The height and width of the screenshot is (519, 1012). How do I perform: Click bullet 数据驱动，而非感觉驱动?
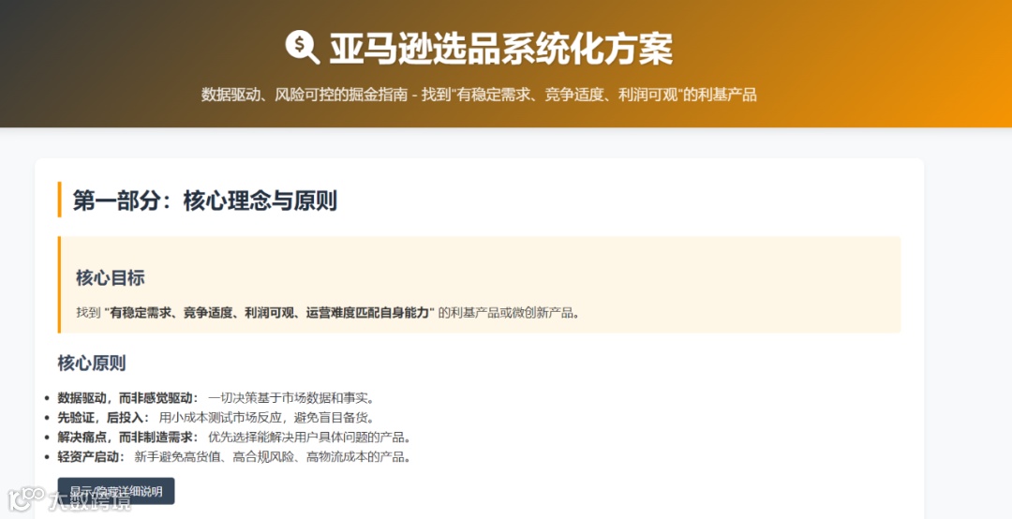click(x=125, y=397)
